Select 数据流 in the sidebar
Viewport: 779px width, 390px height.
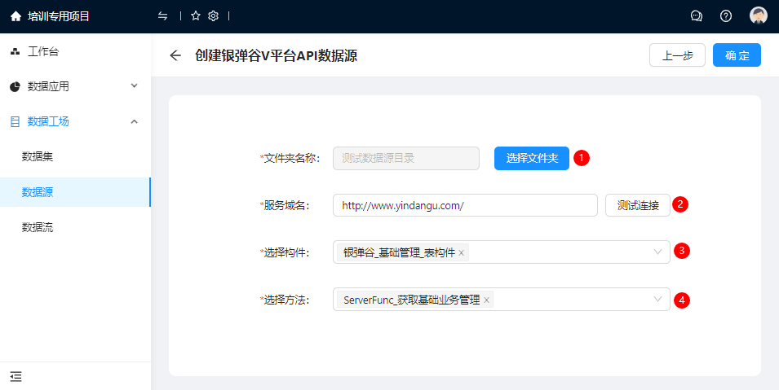click(x=38, y=228)
